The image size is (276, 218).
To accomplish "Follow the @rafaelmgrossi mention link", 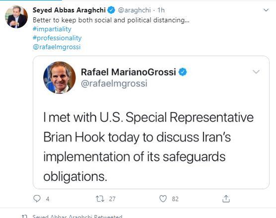I will pyautogui.click(x=57, y=47).
